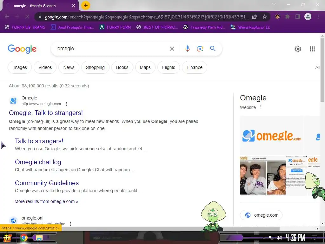Open the 'Community Guidelines' sitelink

coord(47,183)
